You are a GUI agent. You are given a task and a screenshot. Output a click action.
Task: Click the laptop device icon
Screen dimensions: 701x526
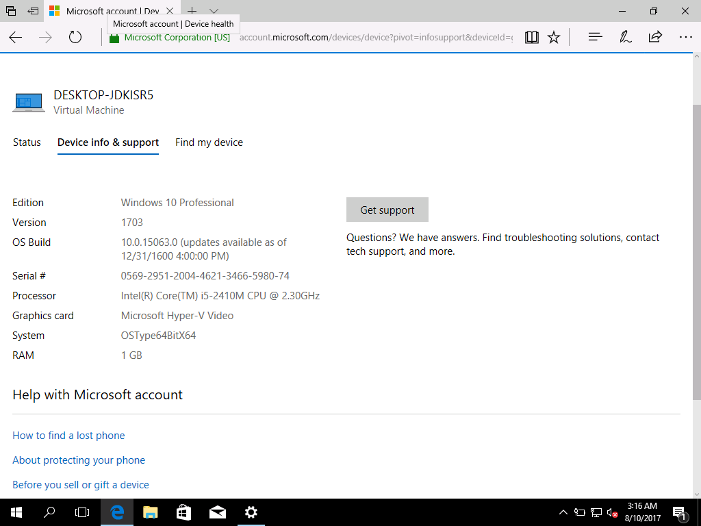29,103
